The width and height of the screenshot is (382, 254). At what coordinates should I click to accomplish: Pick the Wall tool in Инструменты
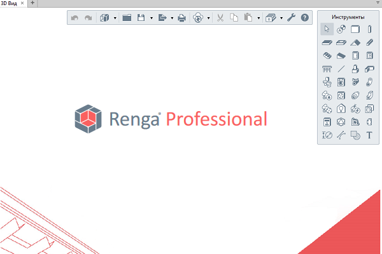(x=355, y=29)
